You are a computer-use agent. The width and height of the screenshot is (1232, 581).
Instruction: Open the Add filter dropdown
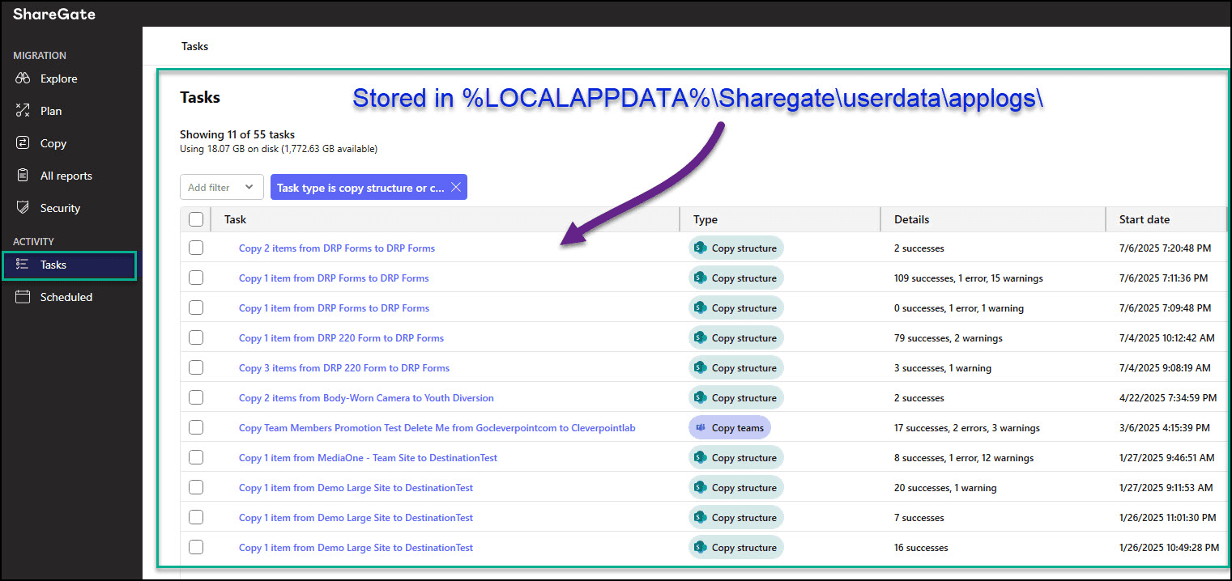[x=221, y=187]
